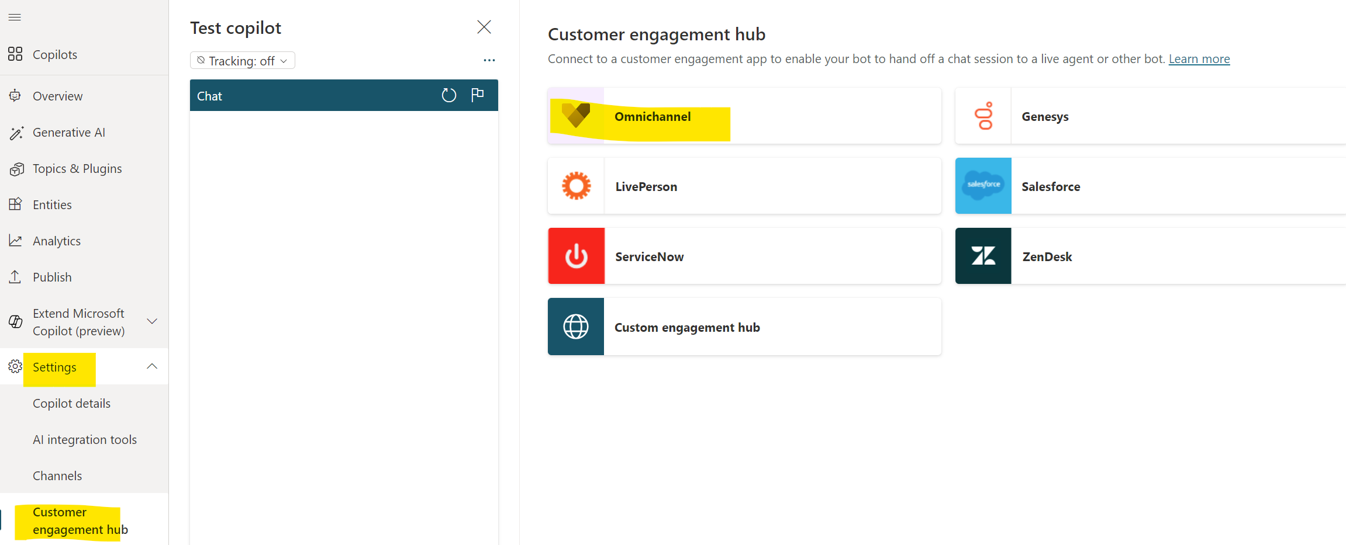Choose the ServiceNow engagement hub
Screen dimensions: 1346x545
point(744,256)
